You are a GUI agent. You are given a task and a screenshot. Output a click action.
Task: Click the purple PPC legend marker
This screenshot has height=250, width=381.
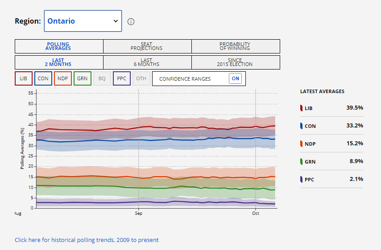(301, 180)
